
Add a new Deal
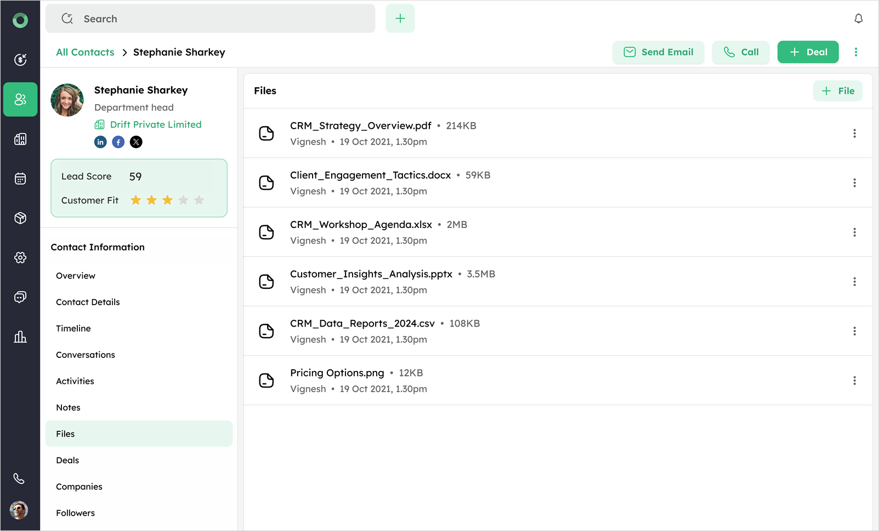tap(808, 52)
